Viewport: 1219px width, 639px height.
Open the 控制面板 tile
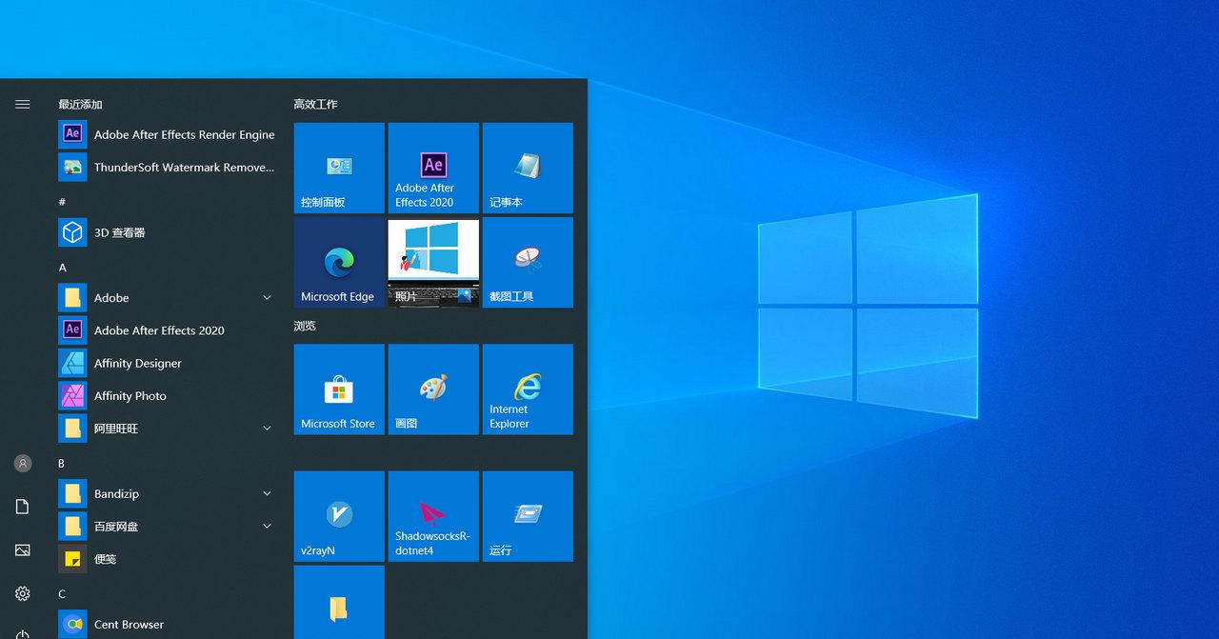tap(339, 168)
